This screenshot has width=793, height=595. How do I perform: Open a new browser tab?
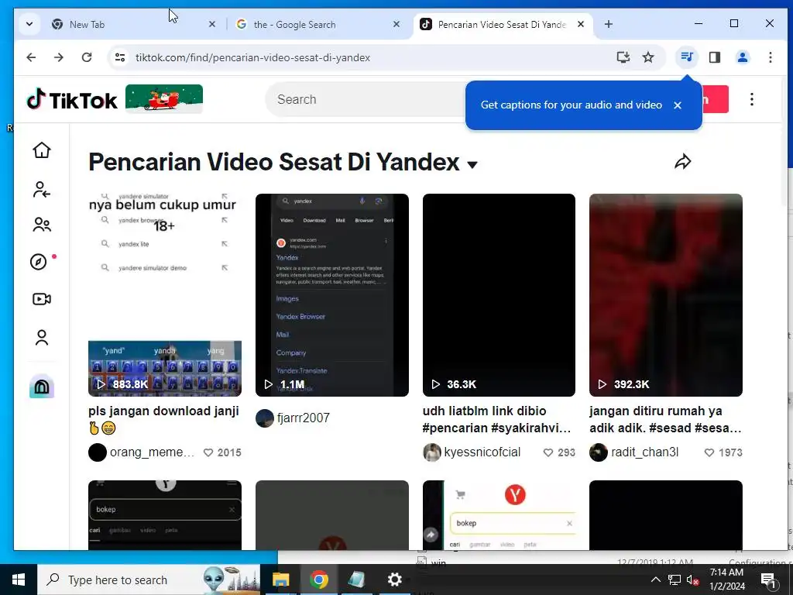pyautogui.click(x=609, y=24)
